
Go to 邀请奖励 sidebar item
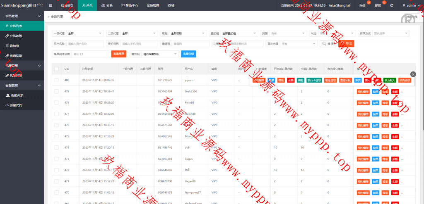pos(16,55)
